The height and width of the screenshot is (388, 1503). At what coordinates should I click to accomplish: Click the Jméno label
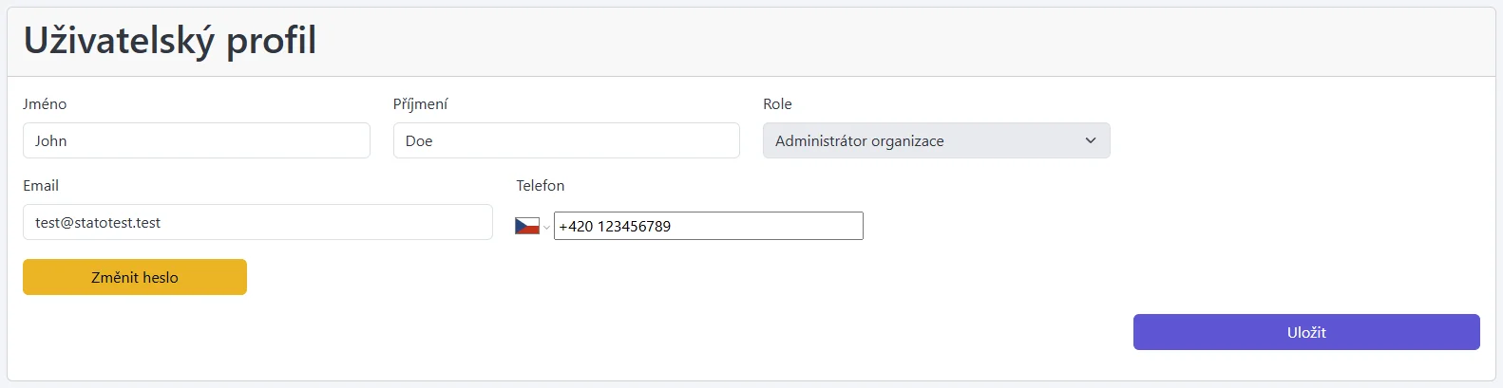[x=45, y=104]
